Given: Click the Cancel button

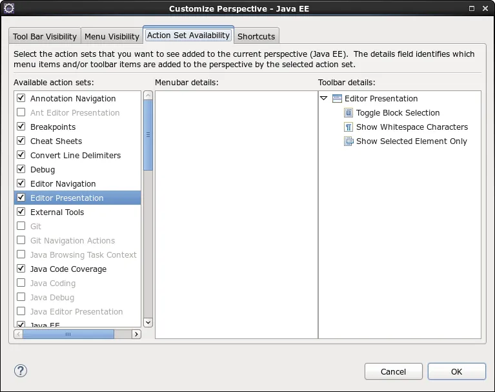Looking at the screenshot, I should (393, 371).
